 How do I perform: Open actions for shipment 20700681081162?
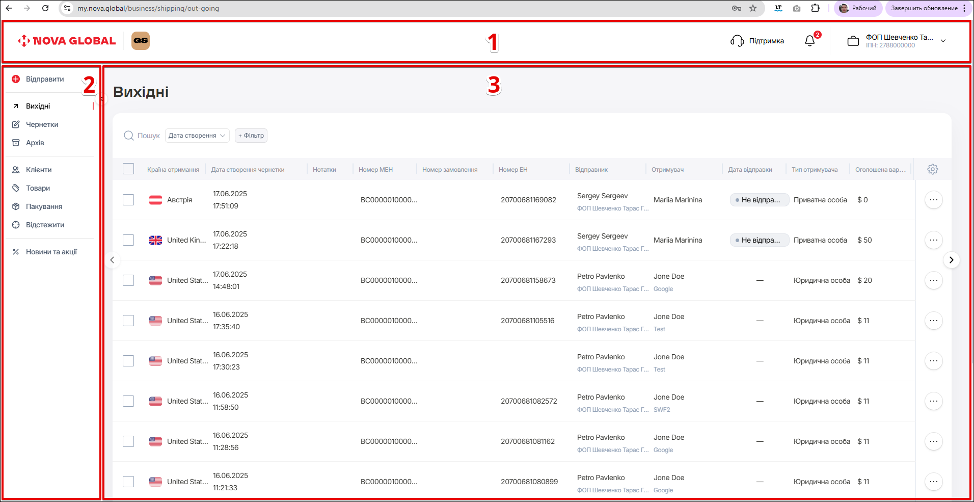[934, 441]
